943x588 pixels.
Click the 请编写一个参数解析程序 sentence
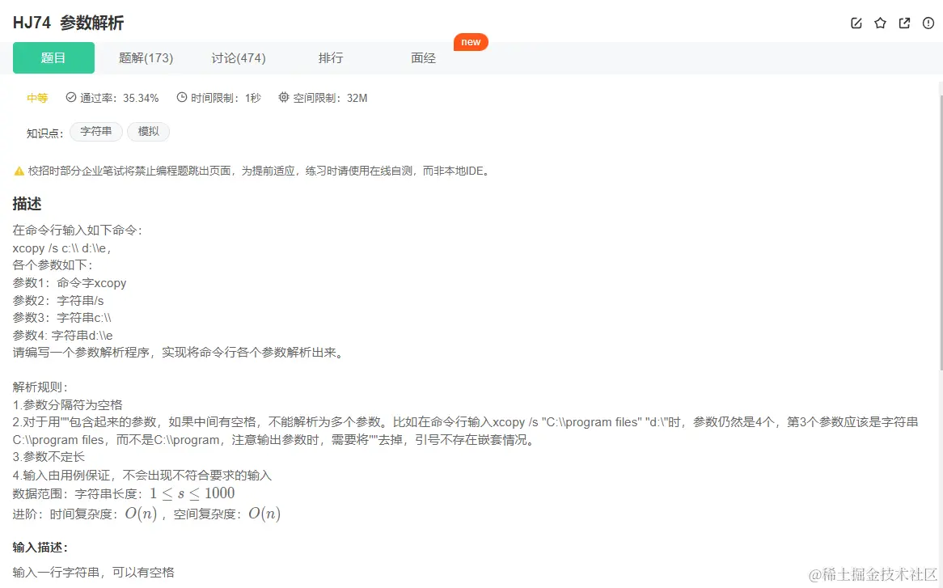click(180, 353)
